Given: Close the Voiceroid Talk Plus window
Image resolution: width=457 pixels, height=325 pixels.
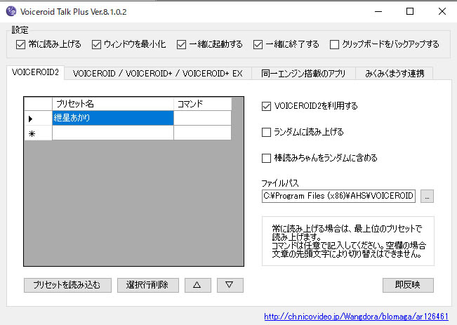Looking at the screenshot, I should click(x=442, y=11).
